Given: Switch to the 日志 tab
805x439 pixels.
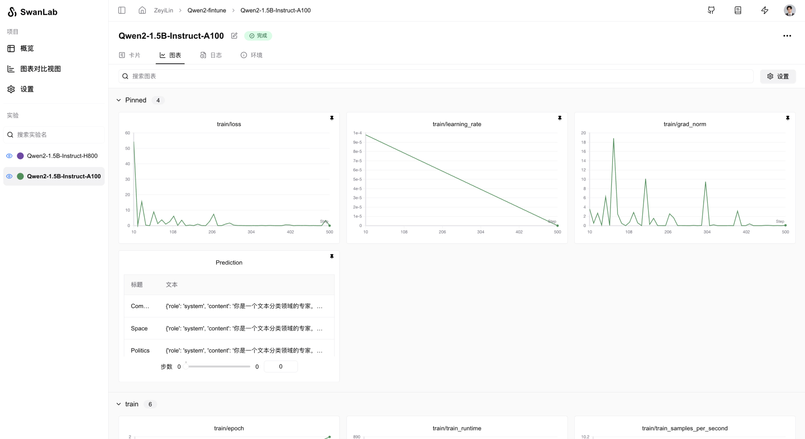Looking at the screenshot, I should click(211, 55).
